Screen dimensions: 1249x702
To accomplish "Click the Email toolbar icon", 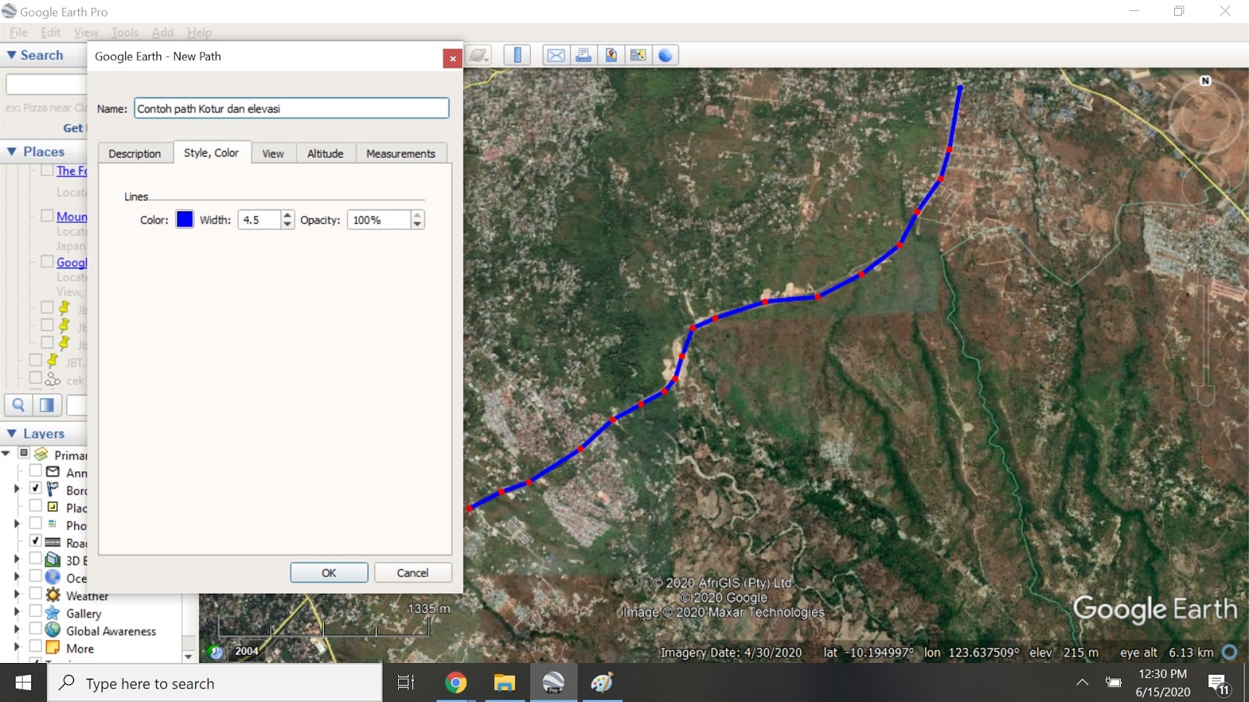I will click(x=556, y=55).
